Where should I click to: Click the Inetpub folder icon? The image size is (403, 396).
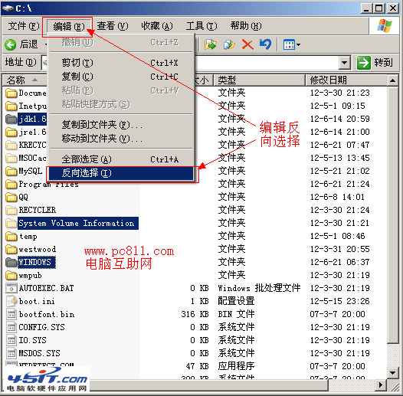point(11,106)
